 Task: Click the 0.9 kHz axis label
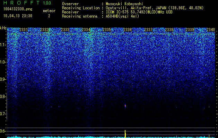point(3,79)
